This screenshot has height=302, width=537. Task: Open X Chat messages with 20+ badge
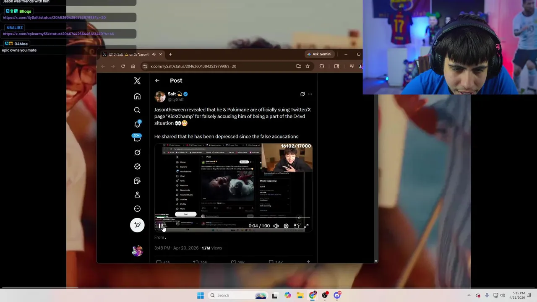click(x=137, y=138)
